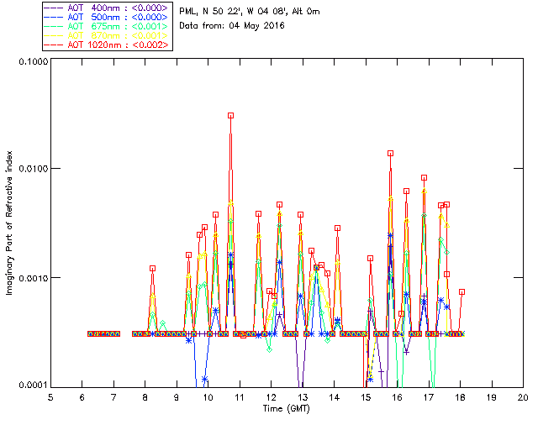Click the 0.0100 y-axis tick label
Screen dimensions: 538x430
click(33, 169)
